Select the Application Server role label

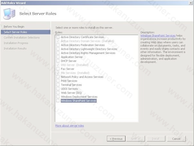pyautogui.click(x=72, y=57)
